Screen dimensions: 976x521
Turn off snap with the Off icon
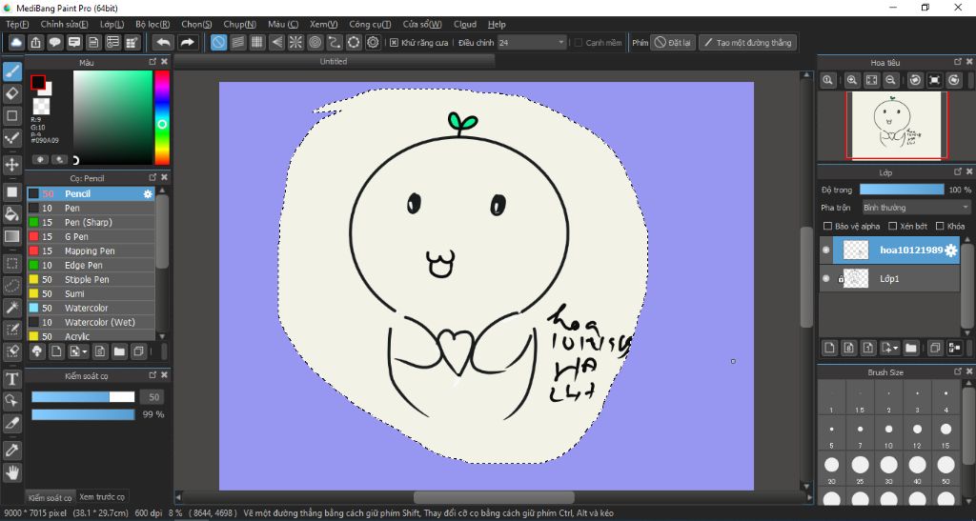coord(218,42)
